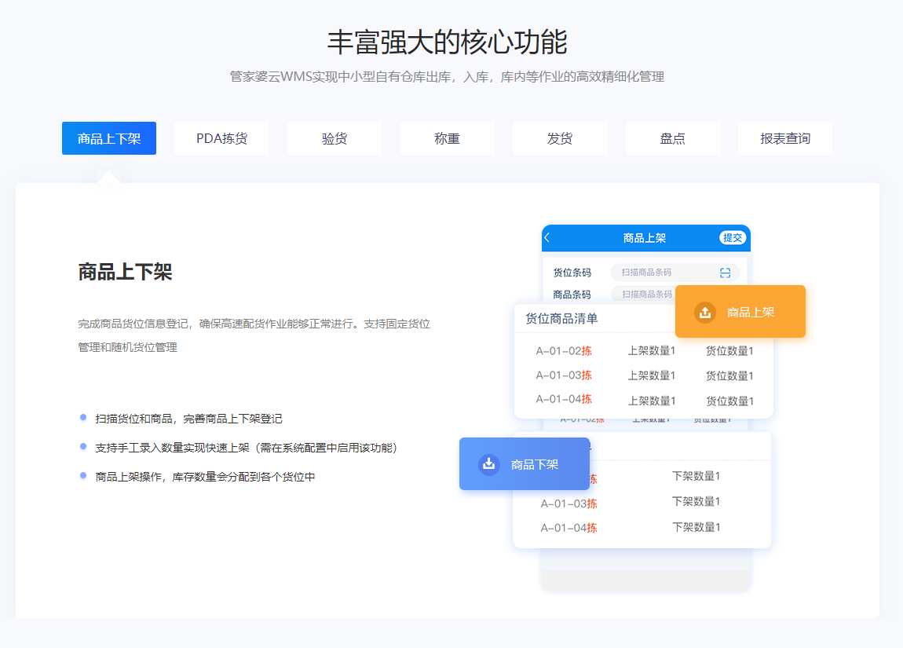Click the 扫描货位和商品 bullet point
This screenshot has width=903, height=648.
pos(188,419)
